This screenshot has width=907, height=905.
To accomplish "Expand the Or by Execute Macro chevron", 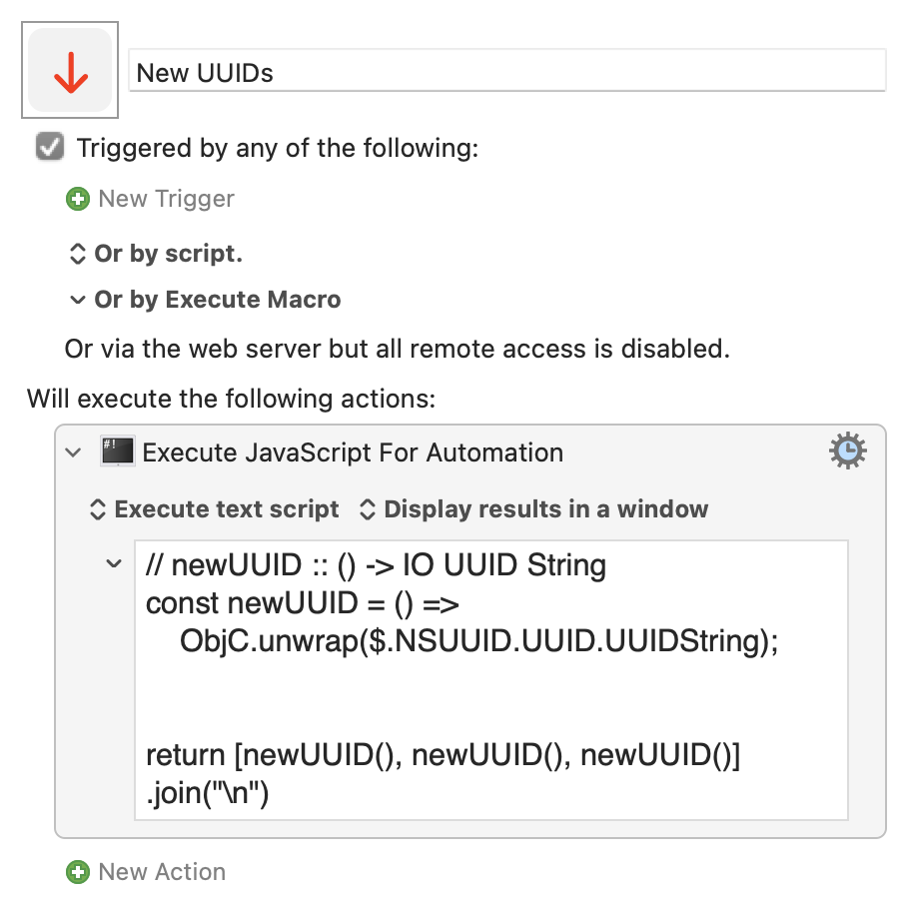I will 78,300.
